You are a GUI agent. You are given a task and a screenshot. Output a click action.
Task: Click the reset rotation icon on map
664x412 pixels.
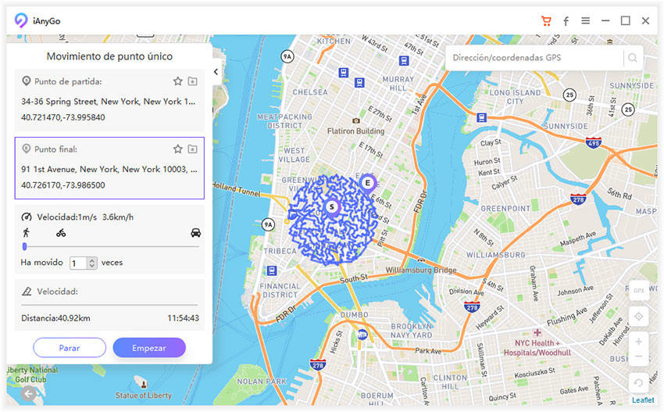click(638, 383)
